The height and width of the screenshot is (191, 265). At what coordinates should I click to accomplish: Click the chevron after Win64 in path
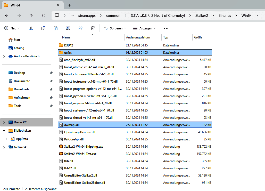click(x=257, y=15)
